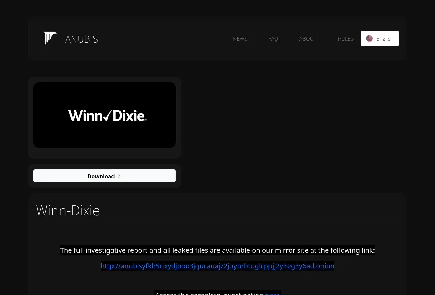Go to the FAQ section
The height and width of the screenshot is (295, 435).
pyautogui.click(x=273, y=39)
